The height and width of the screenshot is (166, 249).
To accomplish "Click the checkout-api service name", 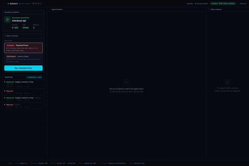I will 19,21.
